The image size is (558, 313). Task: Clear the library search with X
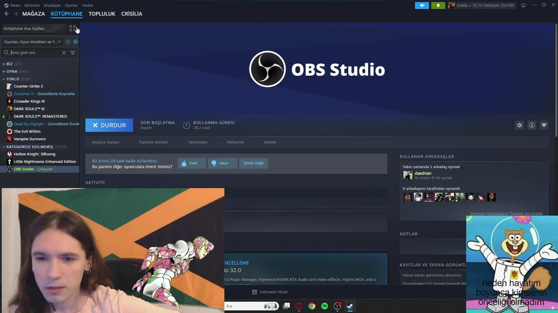(x=64, y=53)
